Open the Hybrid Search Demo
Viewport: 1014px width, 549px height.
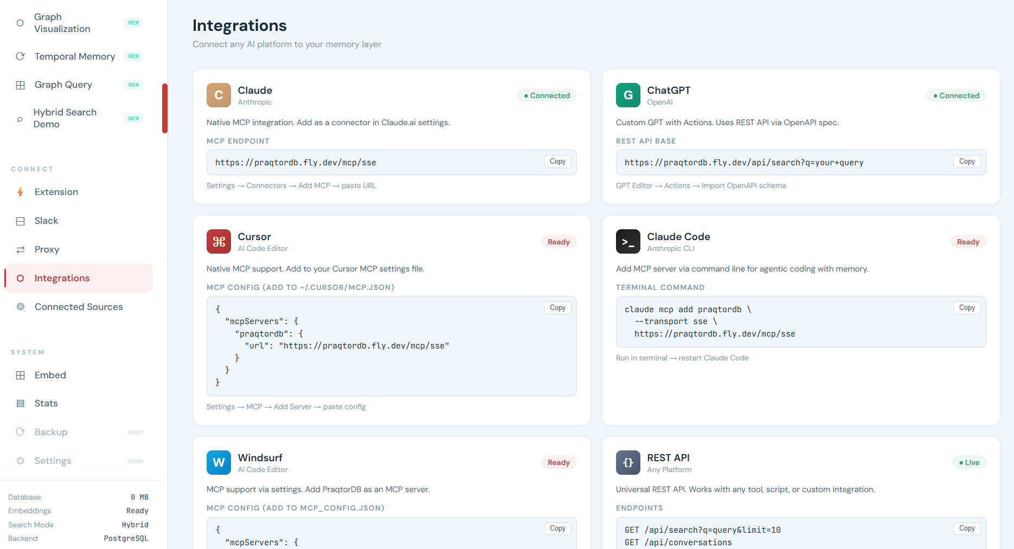(x=65, y=118)
